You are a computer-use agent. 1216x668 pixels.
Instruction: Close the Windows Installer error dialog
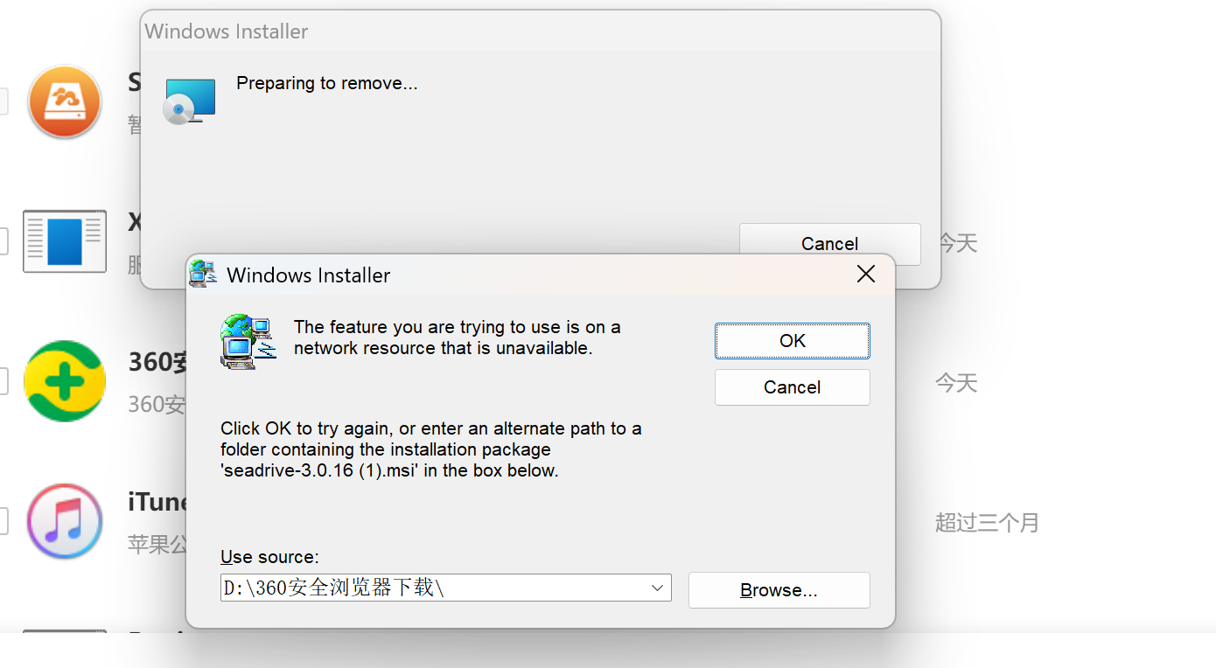point(866,275)
